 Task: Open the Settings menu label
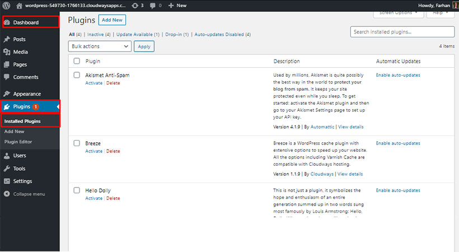click(22, 181)
